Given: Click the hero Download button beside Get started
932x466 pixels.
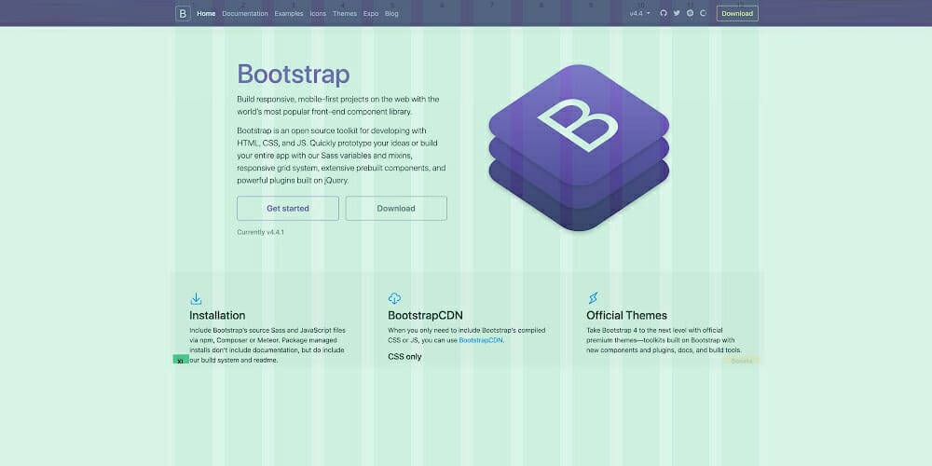Looking at the screenshot, I should click(396, 209).
